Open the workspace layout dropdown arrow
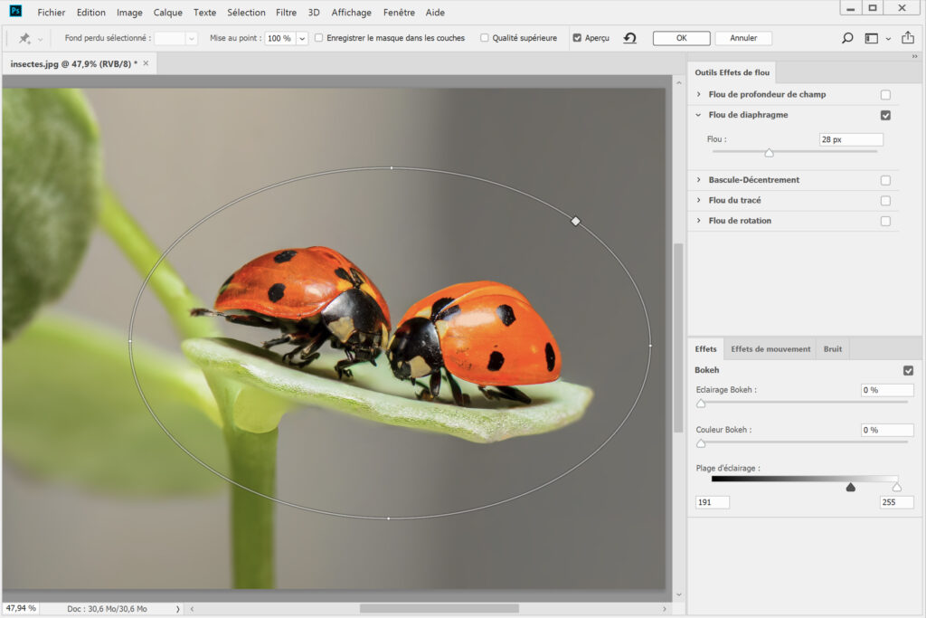 (888, 39)
